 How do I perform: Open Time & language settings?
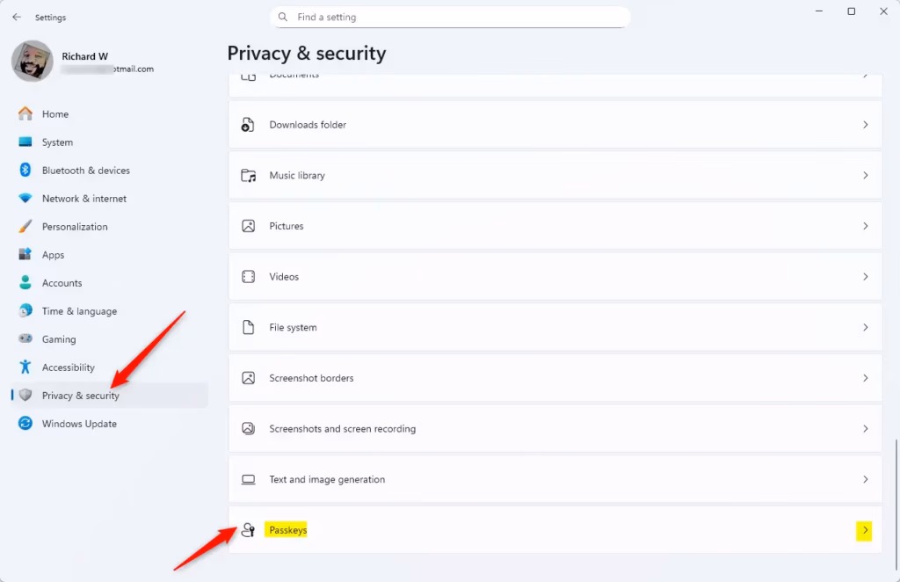tap(79, 310)
